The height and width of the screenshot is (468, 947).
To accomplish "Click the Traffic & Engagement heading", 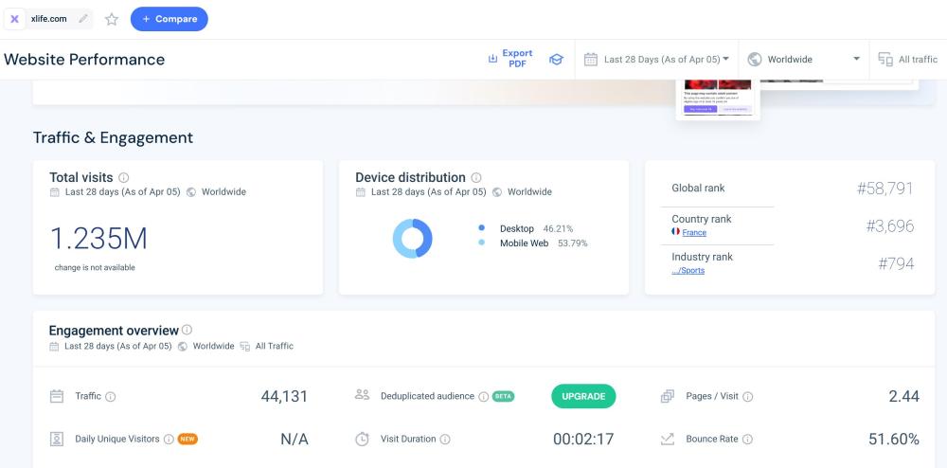I will pyautogui.click(x=113, y=137).
